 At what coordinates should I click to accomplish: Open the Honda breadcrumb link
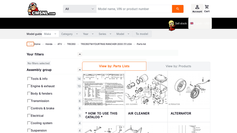[49, 44]
